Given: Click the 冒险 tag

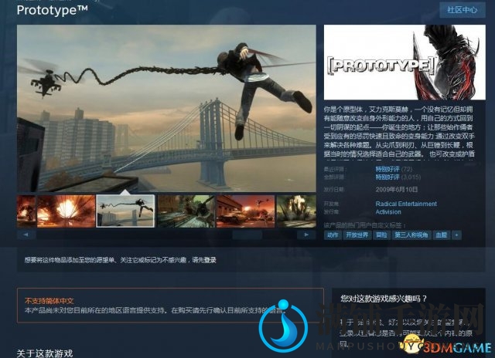Looking at the screenshot, I should pos(381,235).
